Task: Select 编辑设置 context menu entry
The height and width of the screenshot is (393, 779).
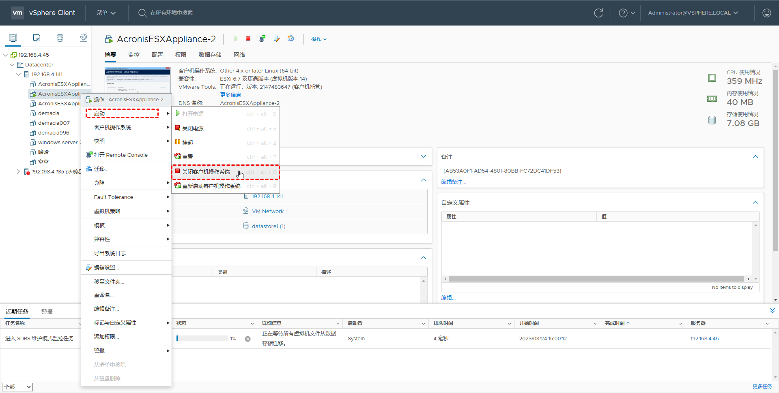Action: (127, 267)
